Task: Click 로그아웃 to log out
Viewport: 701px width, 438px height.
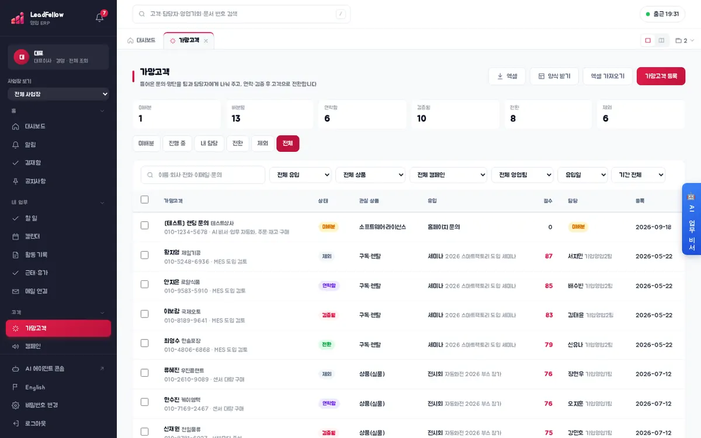Action: 58,423
